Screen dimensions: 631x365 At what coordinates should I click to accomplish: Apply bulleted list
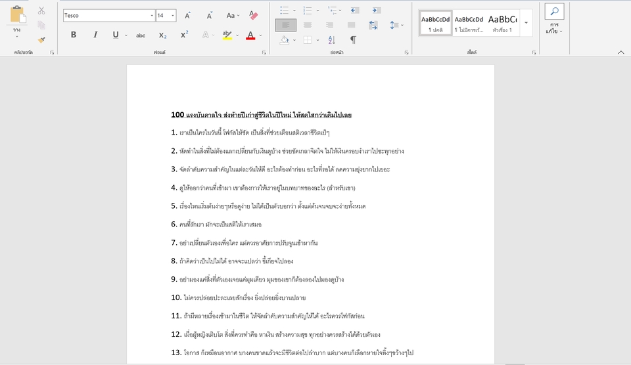[x=285, y=10]
